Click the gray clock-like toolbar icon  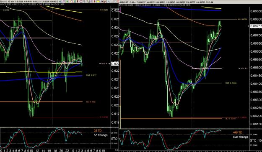coord(84,1)
